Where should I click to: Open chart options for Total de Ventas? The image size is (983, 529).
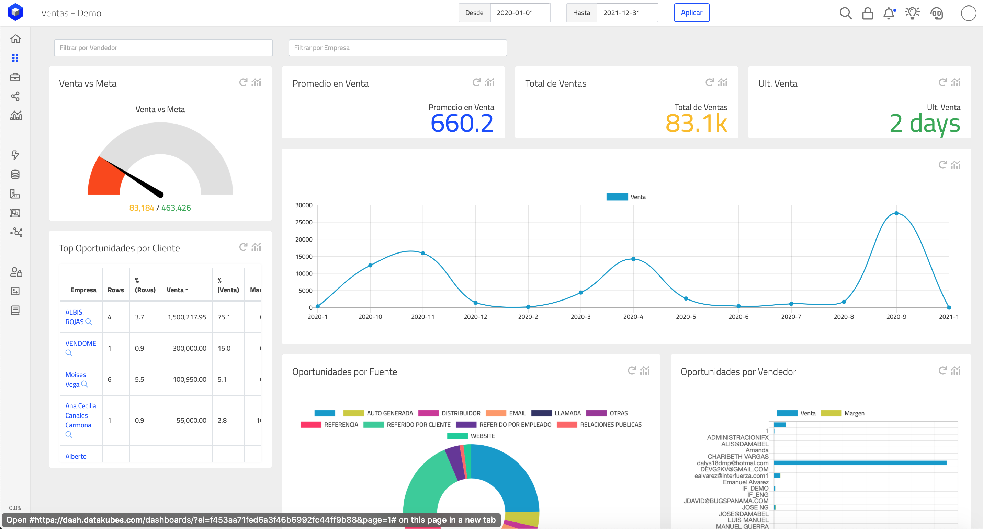point(722,82)
